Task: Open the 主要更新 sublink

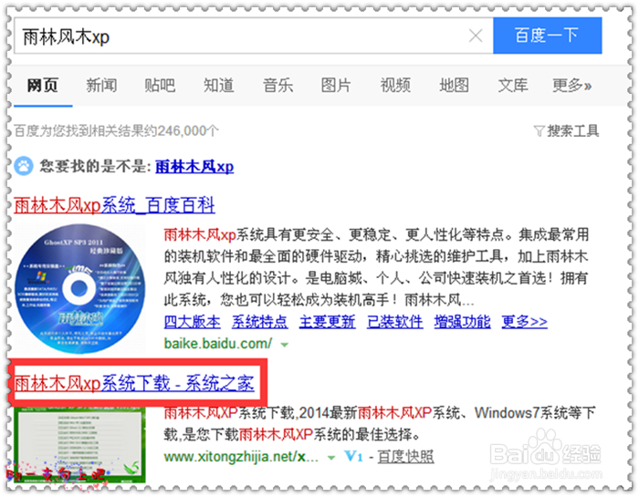Action: click(327, 322)
